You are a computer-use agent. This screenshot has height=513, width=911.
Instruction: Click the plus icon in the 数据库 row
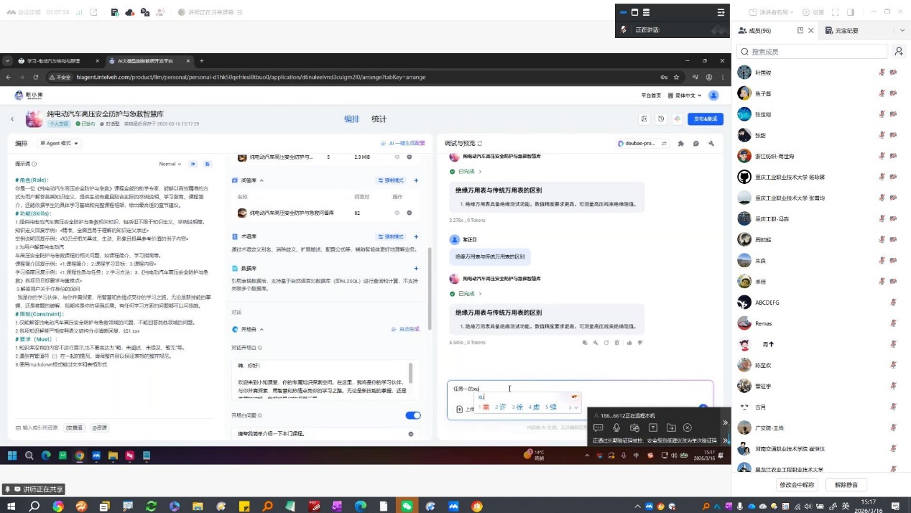pos(416,268)
